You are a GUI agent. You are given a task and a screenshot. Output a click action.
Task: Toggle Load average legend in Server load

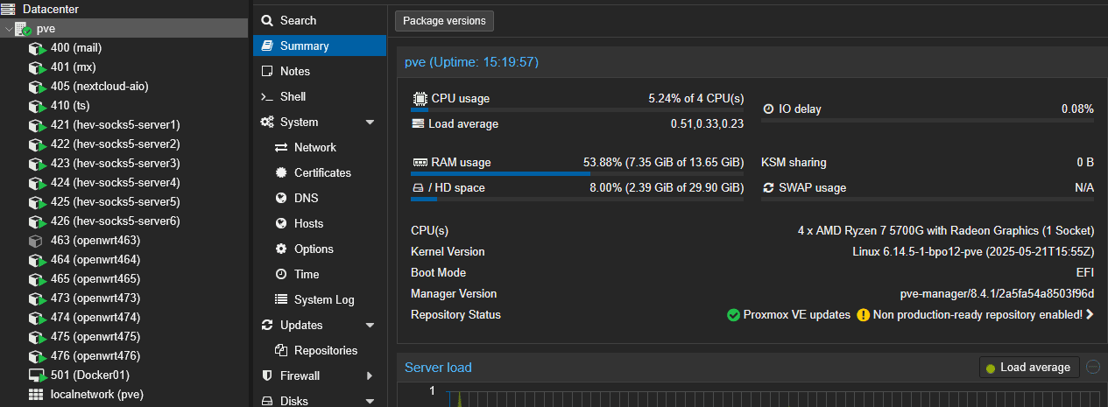(x=1029, y=368)
